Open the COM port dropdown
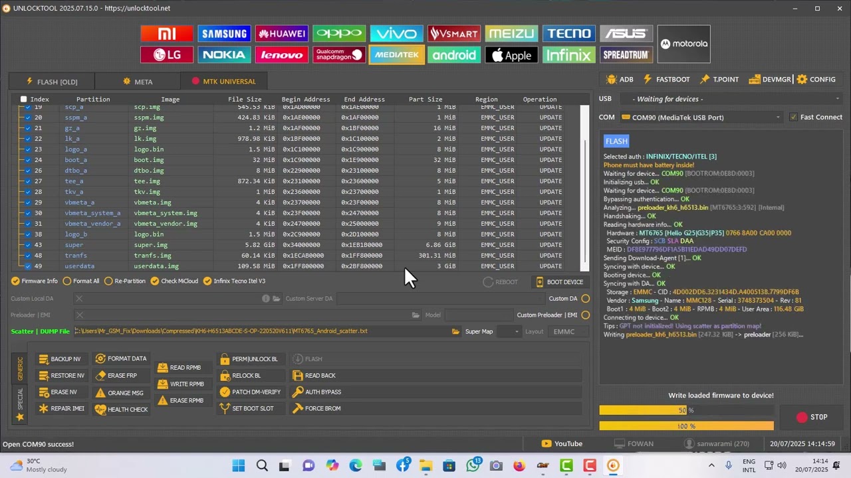851x478 pixels. (701, 118)
